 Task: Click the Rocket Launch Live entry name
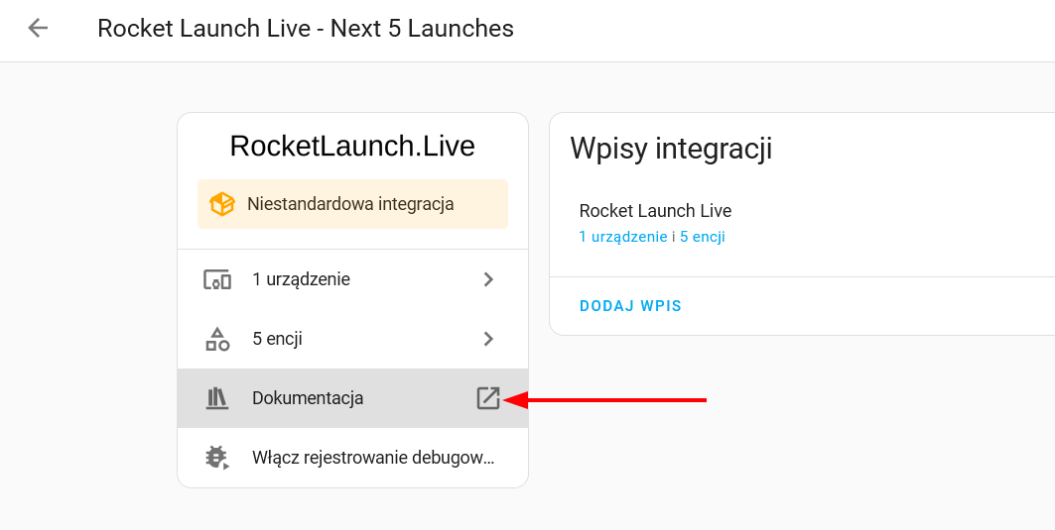[x=655, y=211]
